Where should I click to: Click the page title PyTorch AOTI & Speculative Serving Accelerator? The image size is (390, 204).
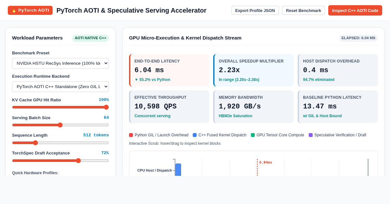point(131,10)
